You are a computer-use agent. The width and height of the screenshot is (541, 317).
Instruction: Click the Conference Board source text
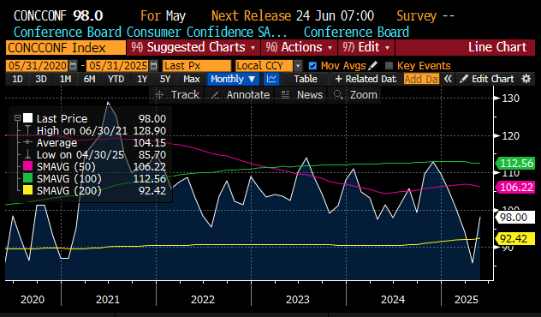pos(356,32)
